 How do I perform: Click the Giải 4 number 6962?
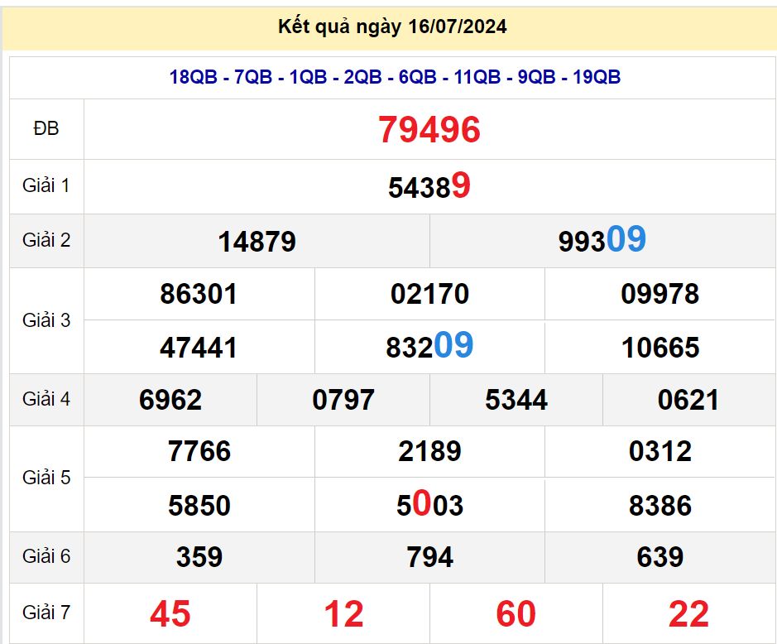point(170,401)
